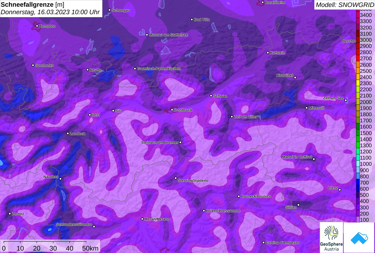Screen dimensions: 375x253
Task: Click the Rosenheim marker dot
Action: (262, 2)
